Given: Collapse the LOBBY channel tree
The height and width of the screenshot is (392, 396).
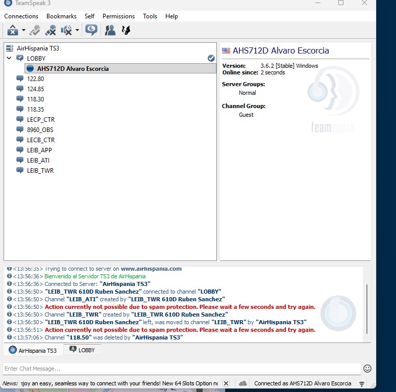Looking at the screenshot, I should click(9, 59).
